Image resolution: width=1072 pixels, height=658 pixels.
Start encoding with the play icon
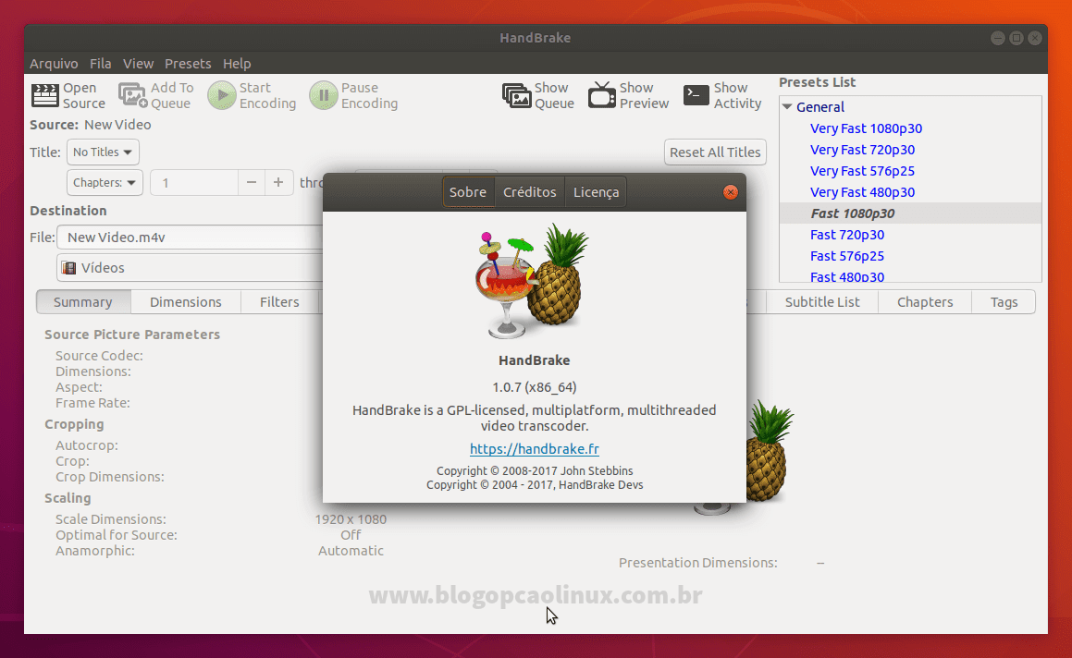click(x=221, y=95)
